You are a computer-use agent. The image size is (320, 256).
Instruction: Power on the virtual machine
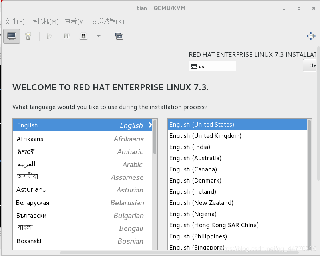click(x=50, y=36)
